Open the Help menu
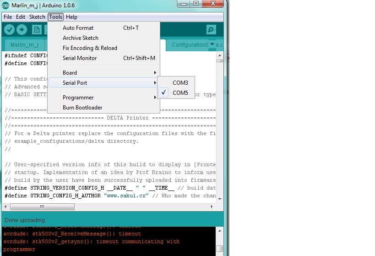Image resolution: width=375 pixels, height=256 pixels. (71, 17)
